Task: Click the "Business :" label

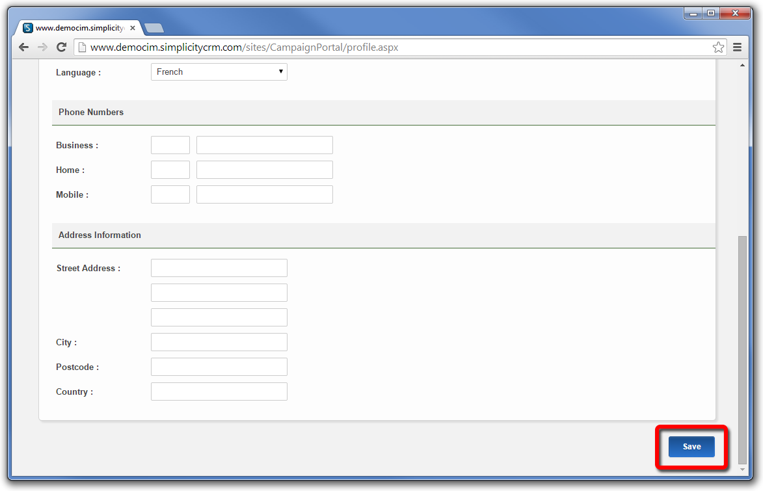Action: click(x=77, y=145)
